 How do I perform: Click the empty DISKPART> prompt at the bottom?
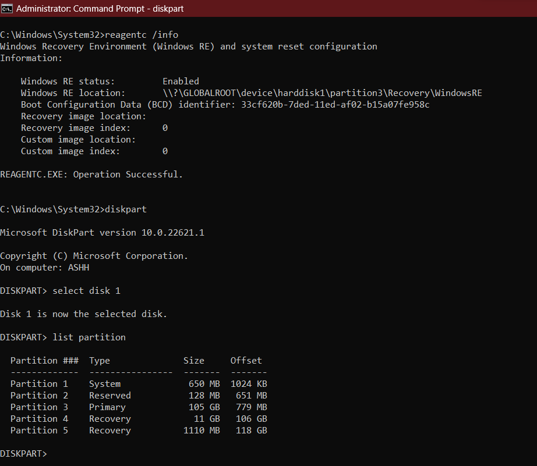pyautogui.click(x=23, y=454)
